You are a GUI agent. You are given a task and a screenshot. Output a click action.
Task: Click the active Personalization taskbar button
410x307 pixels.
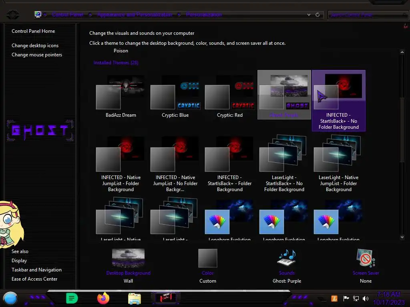[166, 298]
